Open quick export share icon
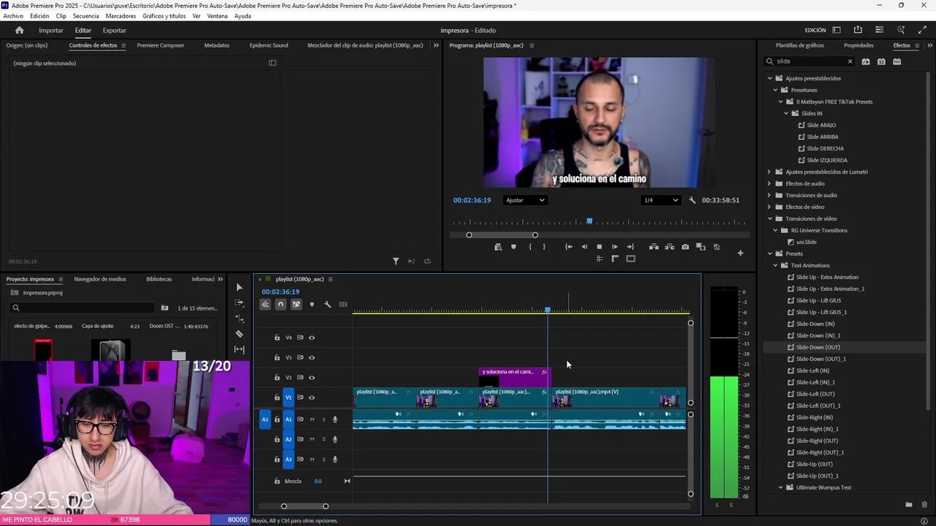 pos(858,30)
